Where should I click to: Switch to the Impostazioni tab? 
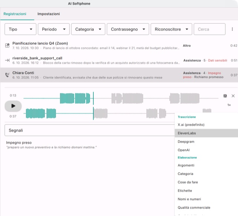click(x=49, y=14)
